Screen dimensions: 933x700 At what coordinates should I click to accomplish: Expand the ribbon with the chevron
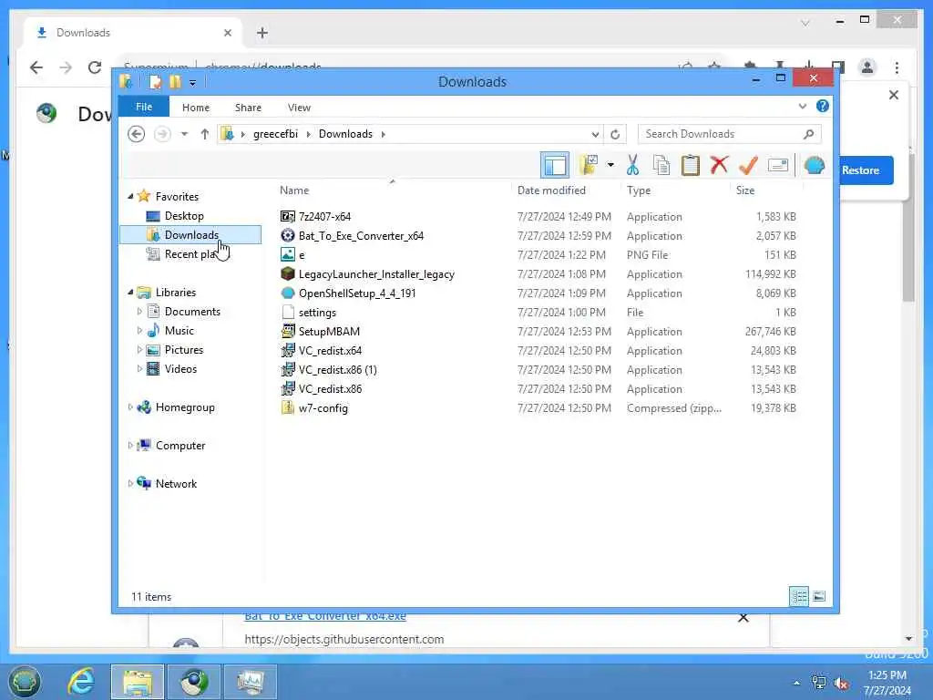pyautogui.click(x=803, y=106)
